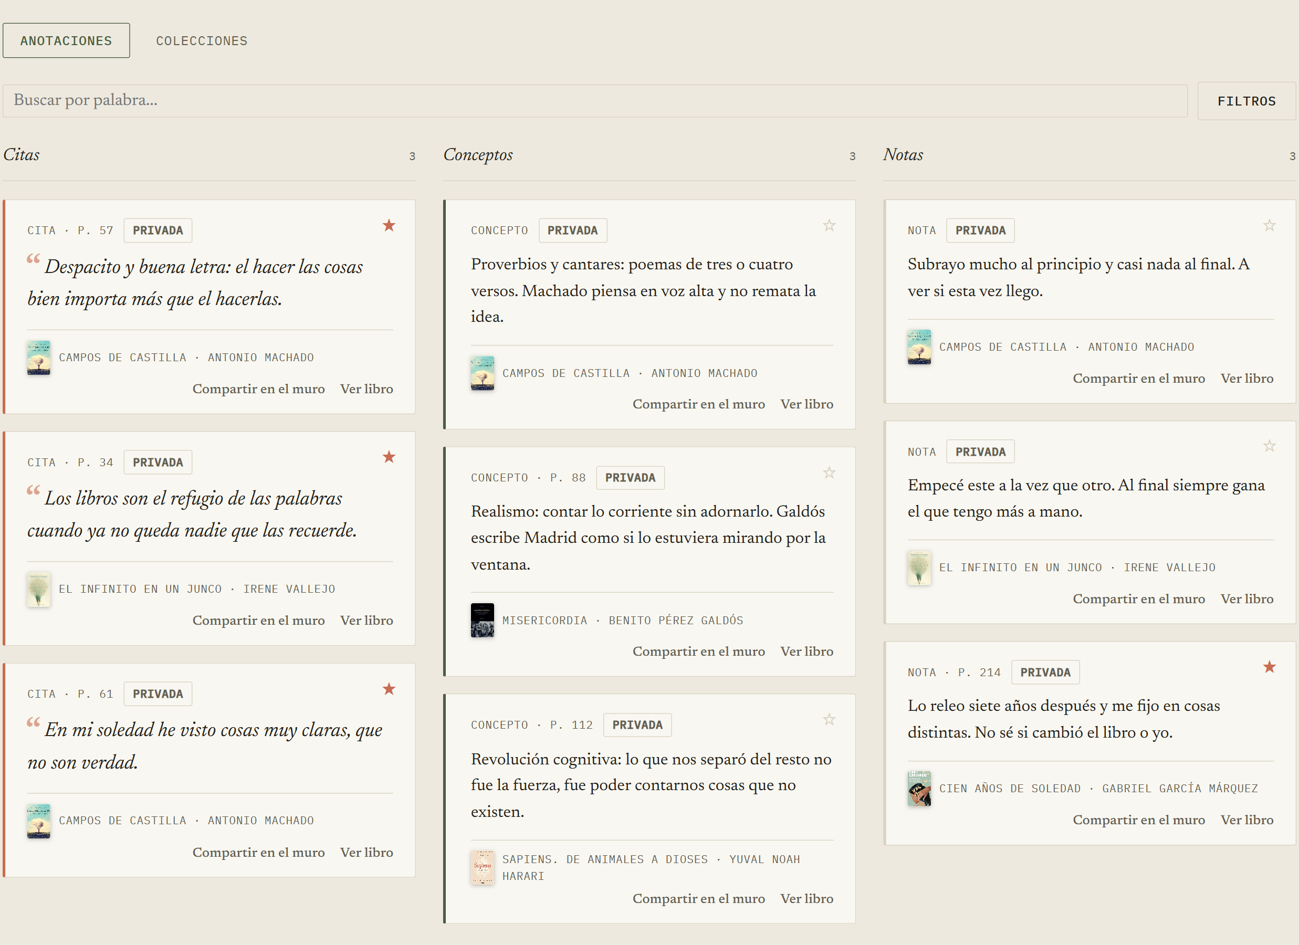Open El infinito en un junco cover in note card
This screenshot has width=1299, height=945.
[919, 568]
